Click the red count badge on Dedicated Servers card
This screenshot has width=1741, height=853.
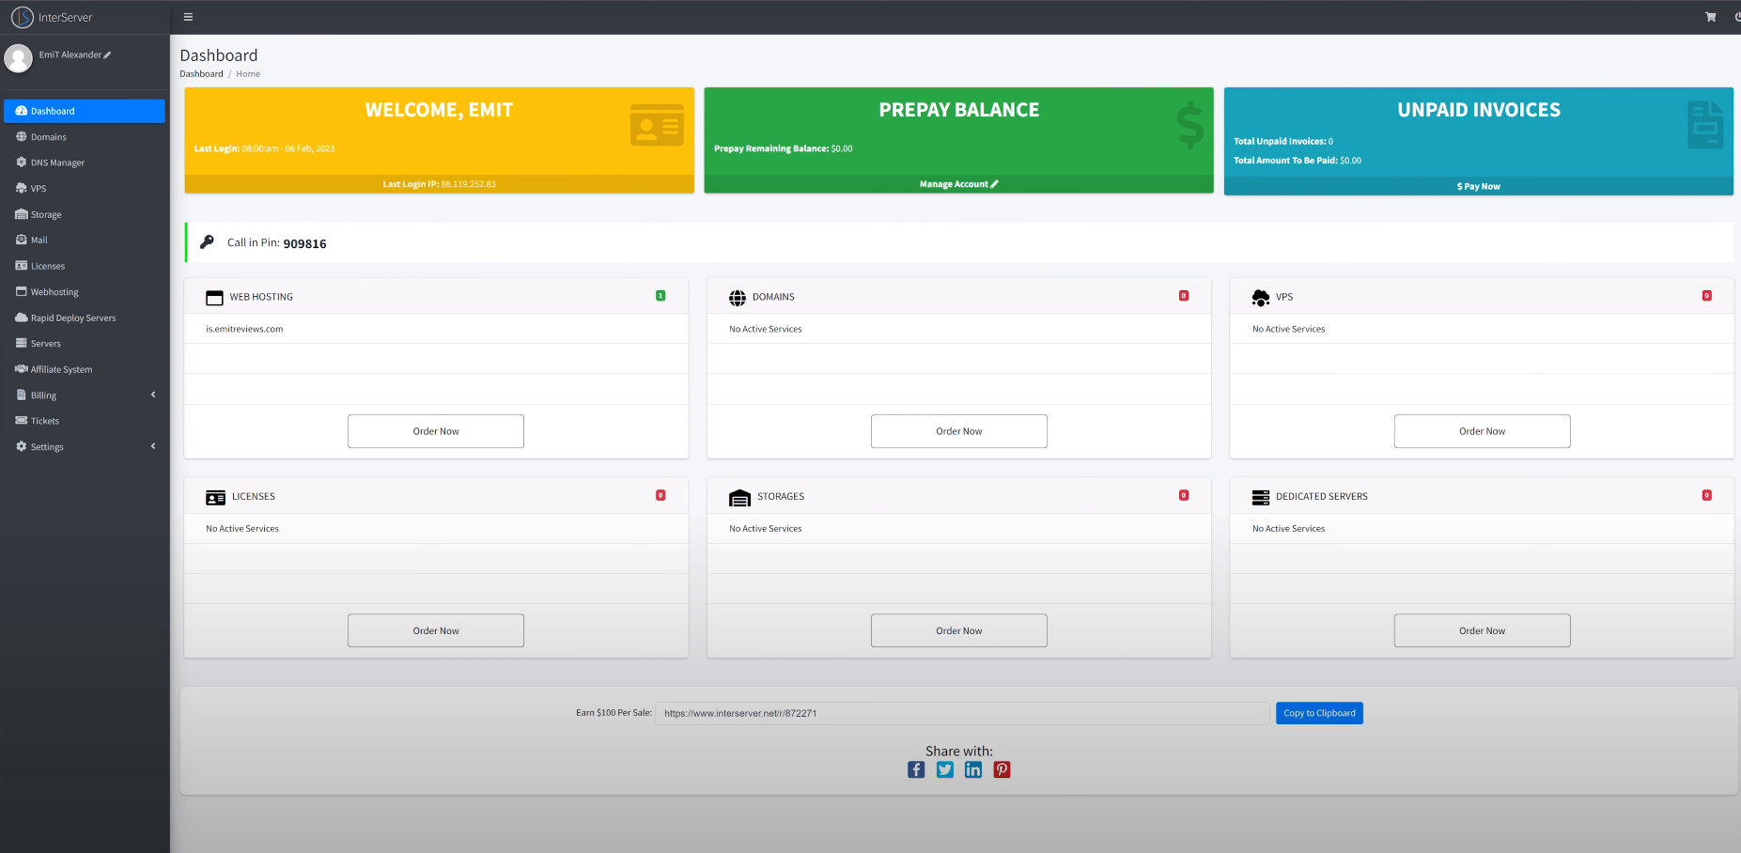click(1706, 495)
